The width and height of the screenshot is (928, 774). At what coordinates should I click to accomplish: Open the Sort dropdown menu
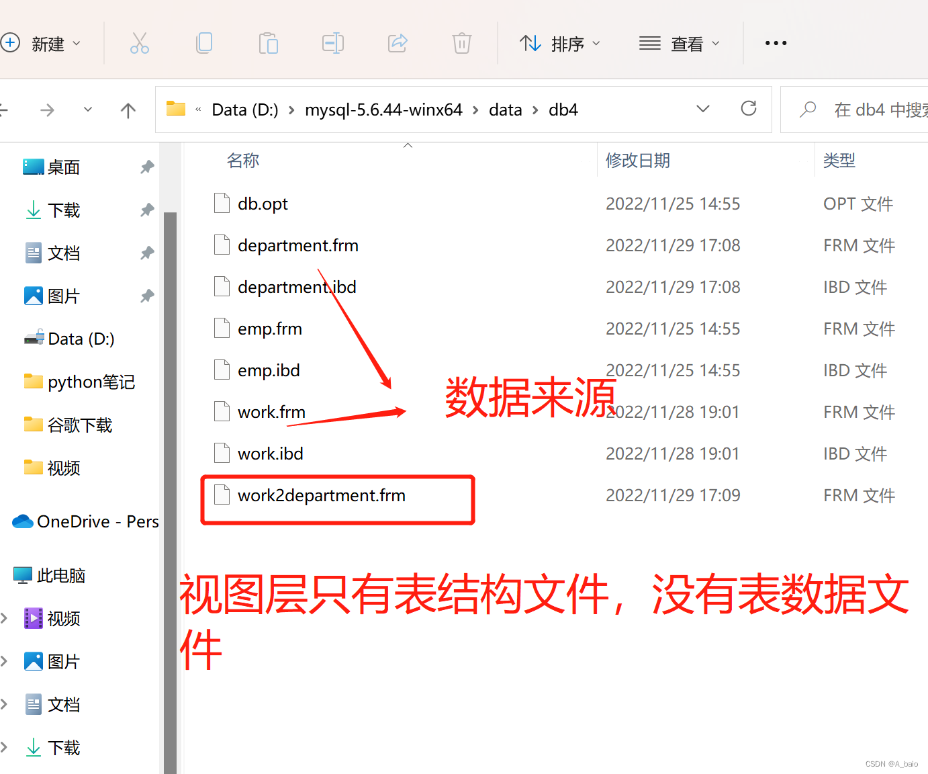tap(560, 44)
